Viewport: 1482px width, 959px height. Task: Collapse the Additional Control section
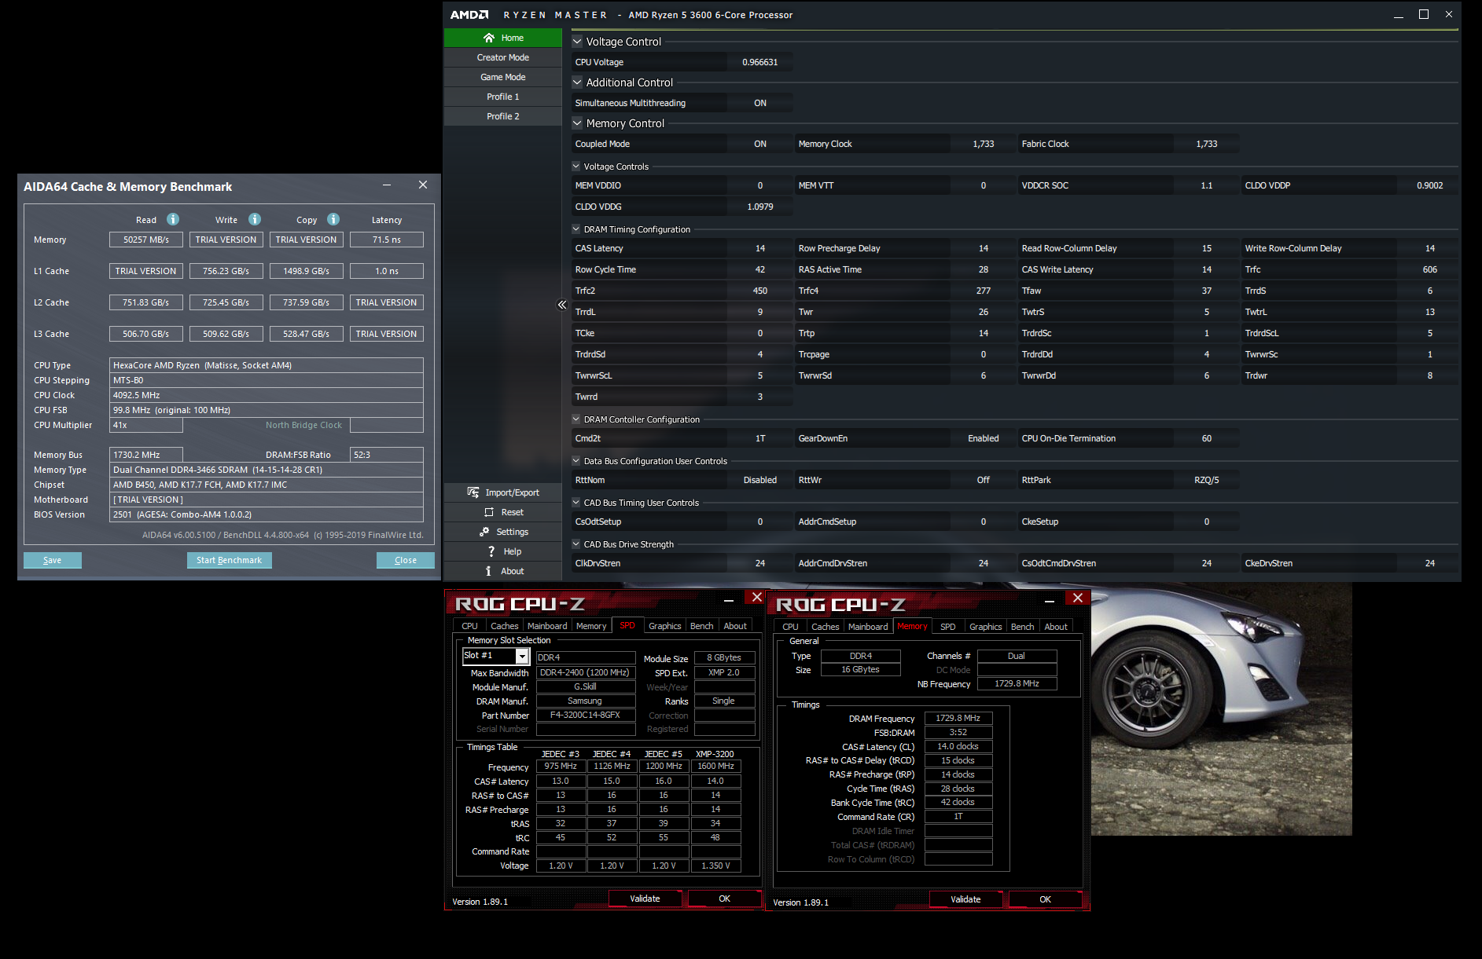click(577, 82)
